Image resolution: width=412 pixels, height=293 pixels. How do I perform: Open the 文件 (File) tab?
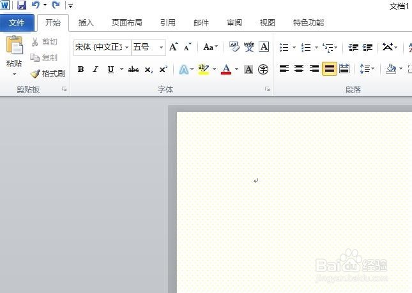17,23
